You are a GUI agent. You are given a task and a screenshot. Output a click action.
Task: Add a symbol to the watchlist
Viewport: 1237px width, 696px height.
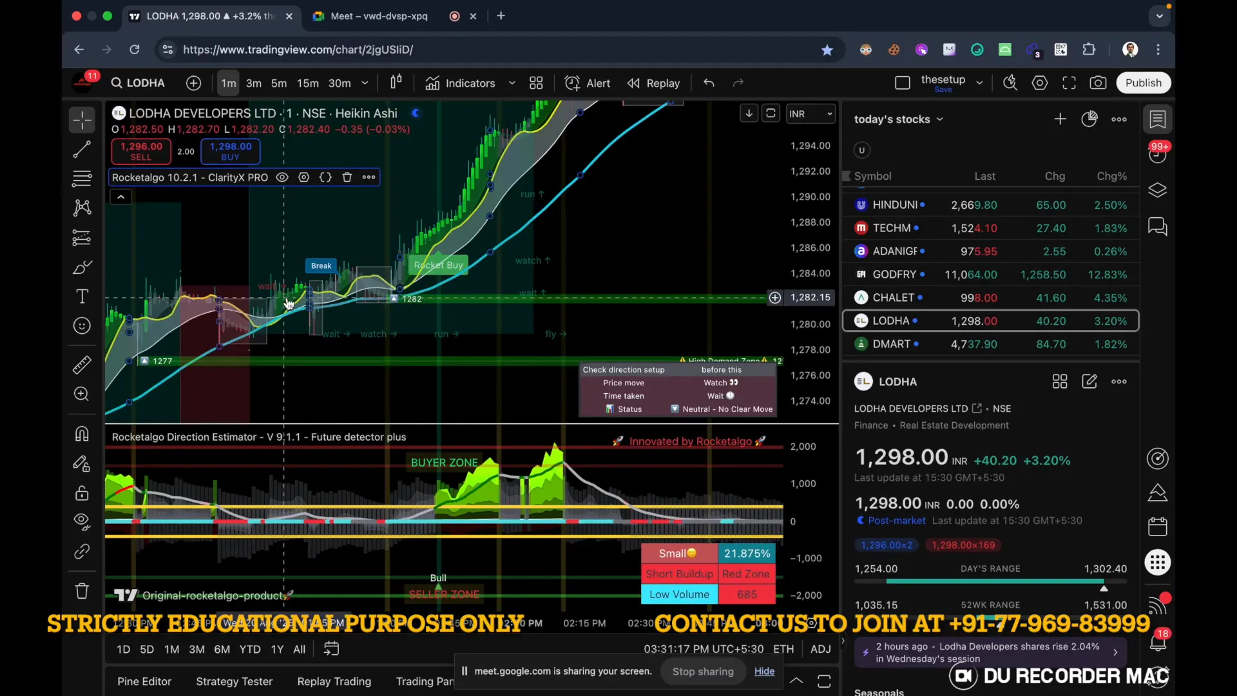(x=1060, y=119)
